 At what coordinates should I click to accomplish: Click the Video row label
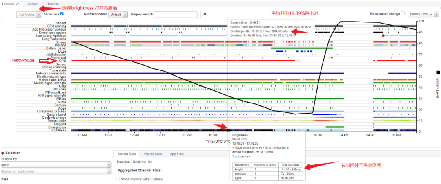tap(62, 108)
